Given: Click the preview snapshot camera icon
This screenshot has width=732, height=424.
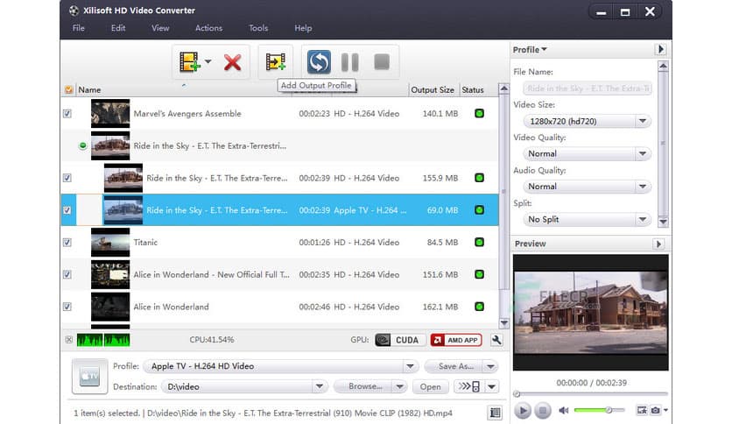Looking at the screenshot, I should click(656, 410).
